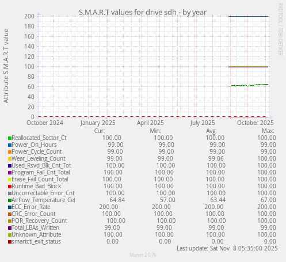Viewport: 286px width, 262px height.
Task: Click the Runtime_Bad_Block red swatch
Action: [x=10, y=187]
